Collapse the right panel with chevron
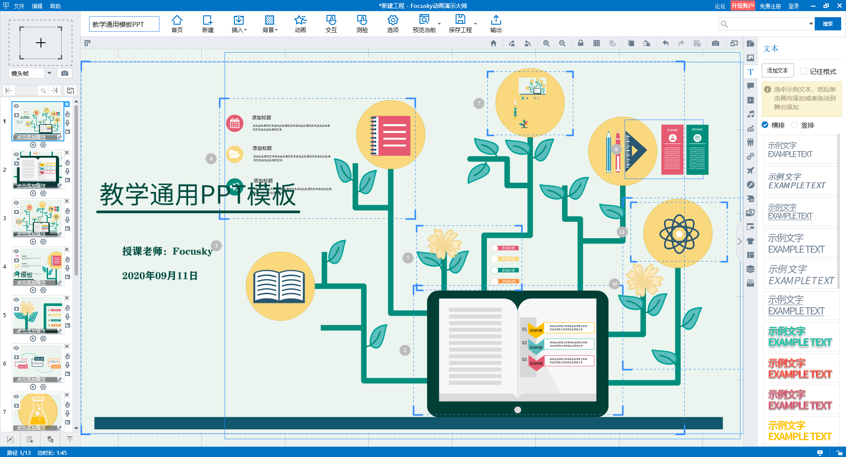The height and width of the screenshot is (457, 846). (739, 241)
